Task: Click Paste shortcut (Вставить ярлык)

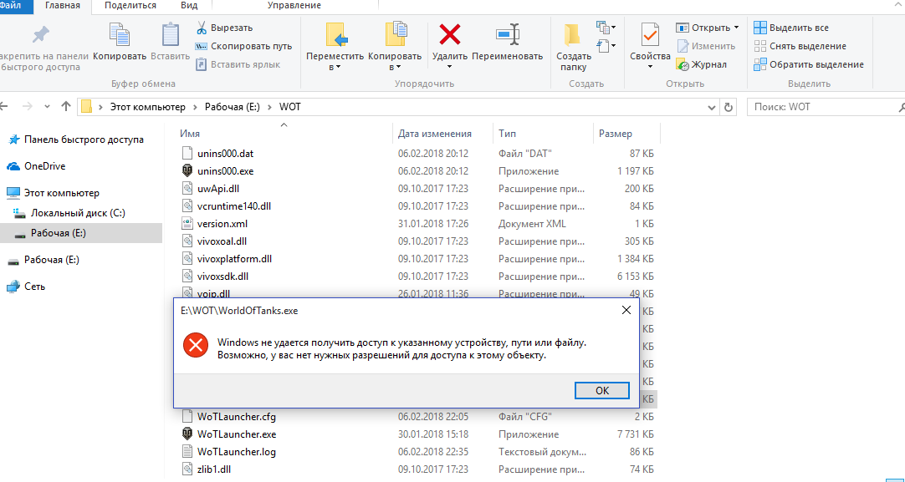Action: click(x=238, y=64)
